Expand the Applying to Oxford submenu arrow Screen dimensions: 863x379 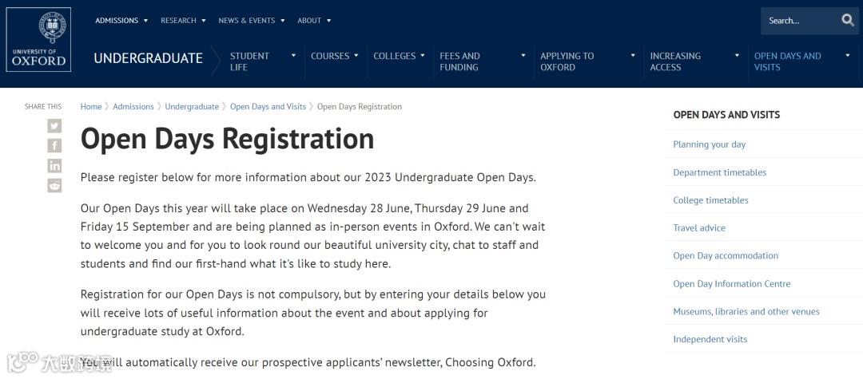click(x=633, y=56)
